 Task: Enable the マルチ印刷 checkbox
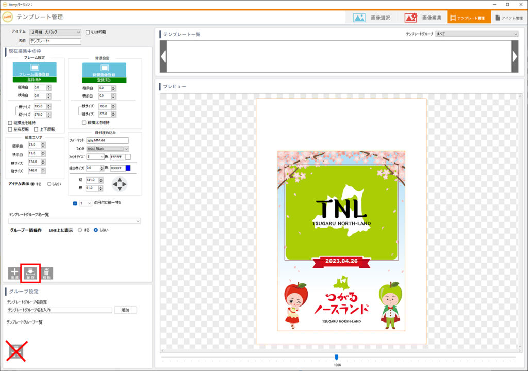[88, 32]
